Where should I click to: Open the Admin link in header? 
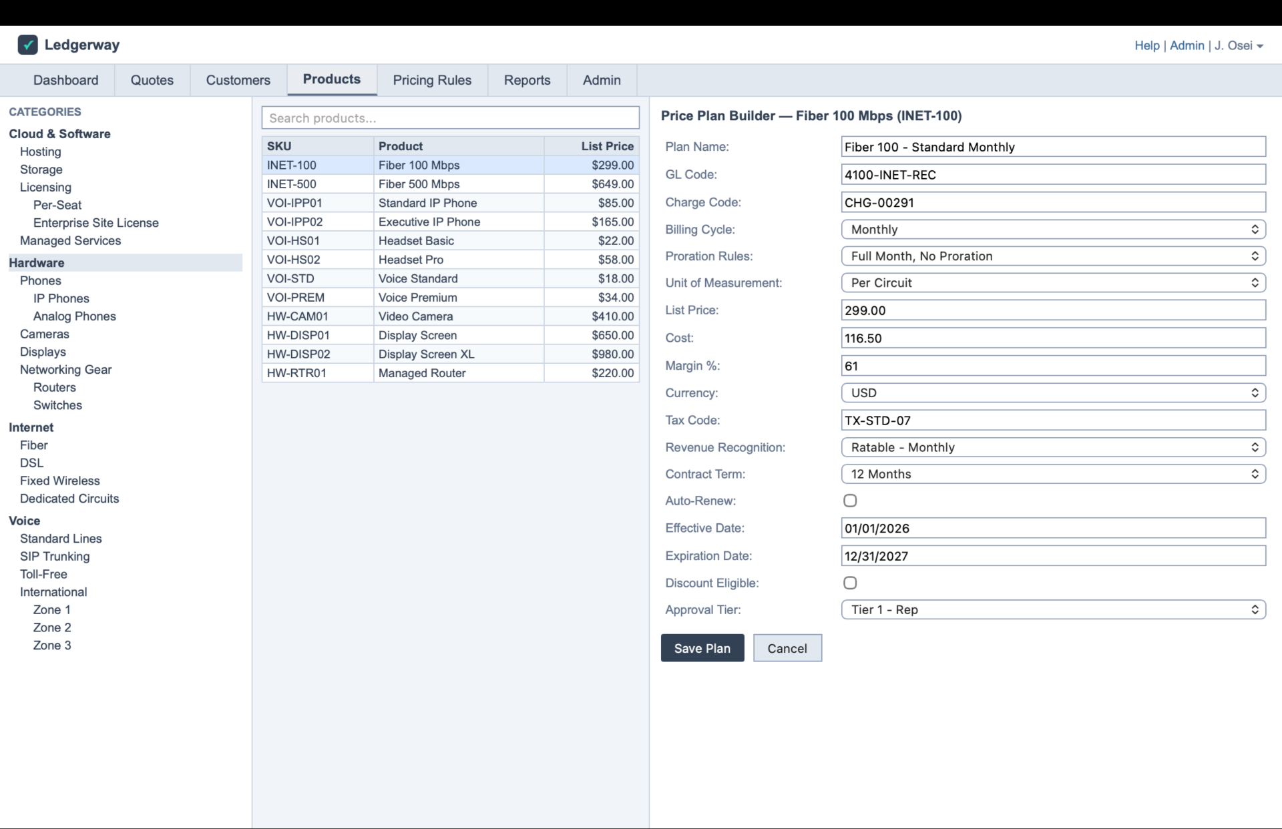tap(1187, 45)
